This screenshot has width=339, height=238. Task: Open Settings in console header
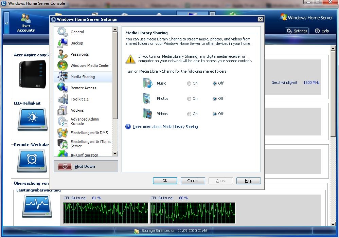click(297, 31)
